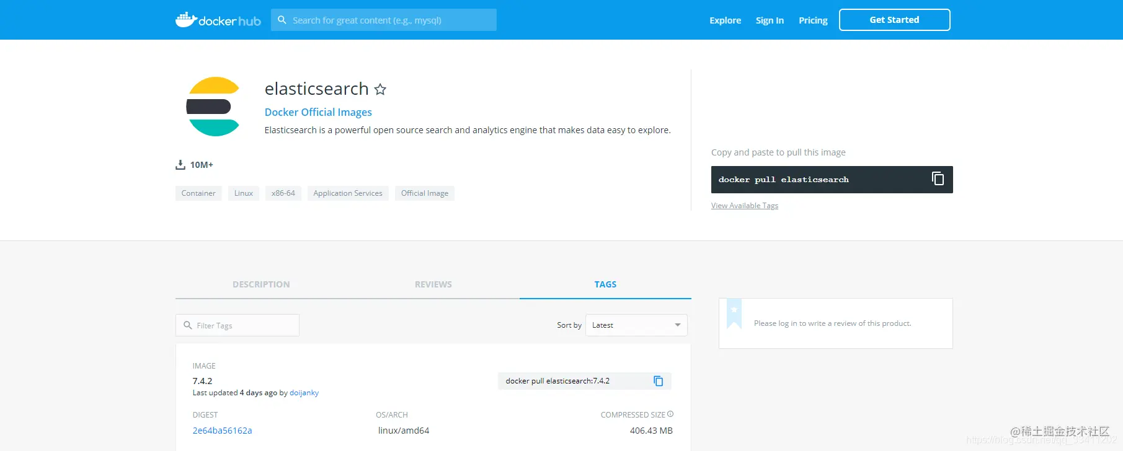Click the 'Copy and paste to pull this image' text
This screenshot has height=451, width=1123.
click(778, 152)
